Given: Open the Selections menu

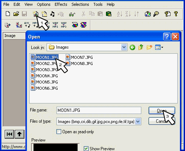Looking at the screenshot, I should pos(80,4).
